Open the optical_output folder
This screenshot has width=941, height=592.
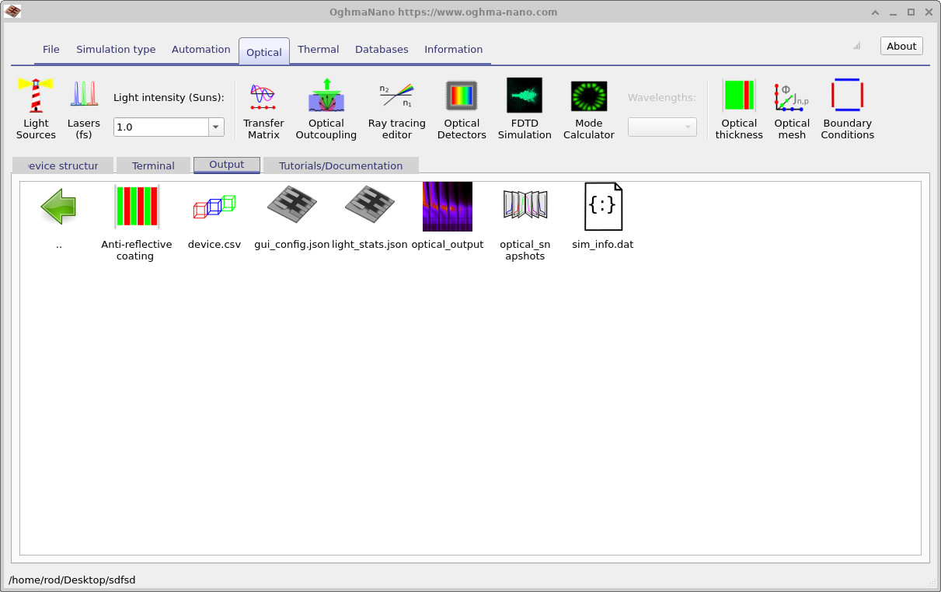(x=448, y=217)
